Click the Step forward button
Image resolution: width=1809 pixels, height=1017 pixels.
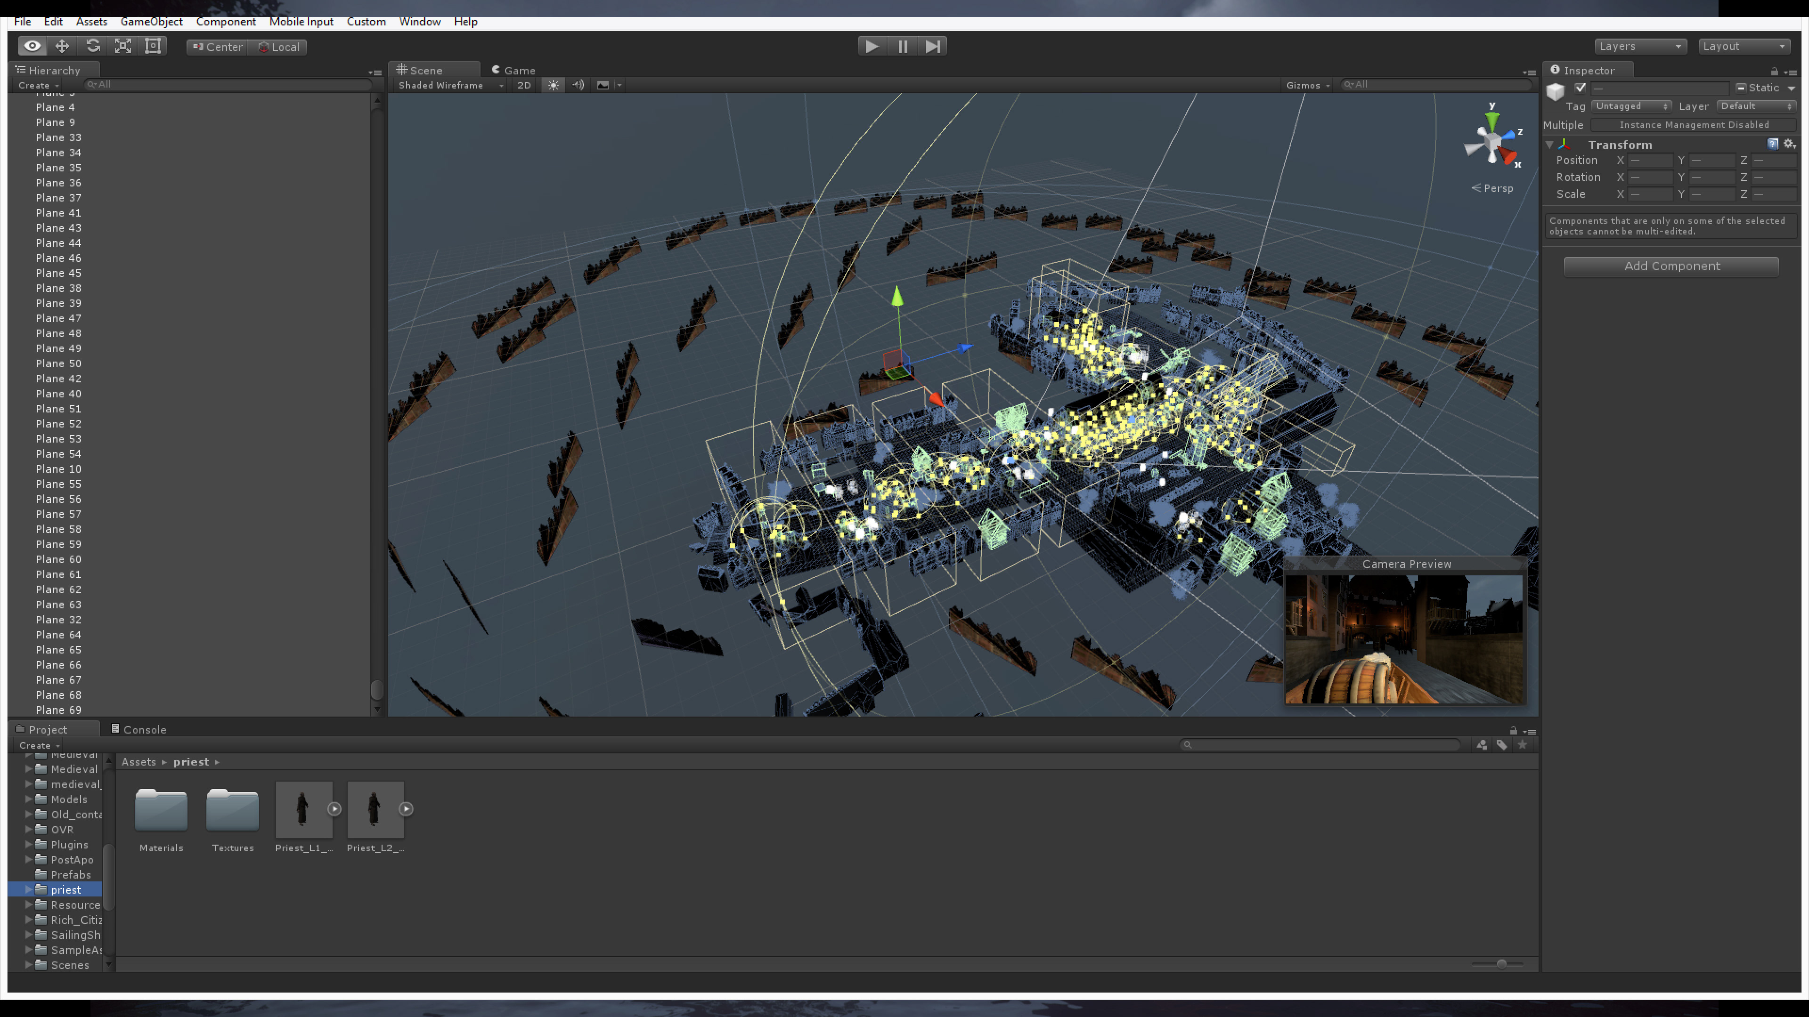[933, 46]
